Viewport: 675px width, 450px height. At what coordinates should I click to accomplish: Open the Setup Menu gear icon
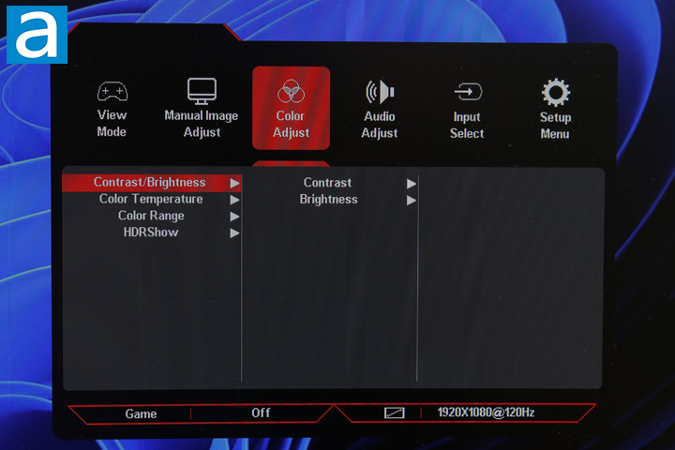pyautogui.click(x=555, y=92)
